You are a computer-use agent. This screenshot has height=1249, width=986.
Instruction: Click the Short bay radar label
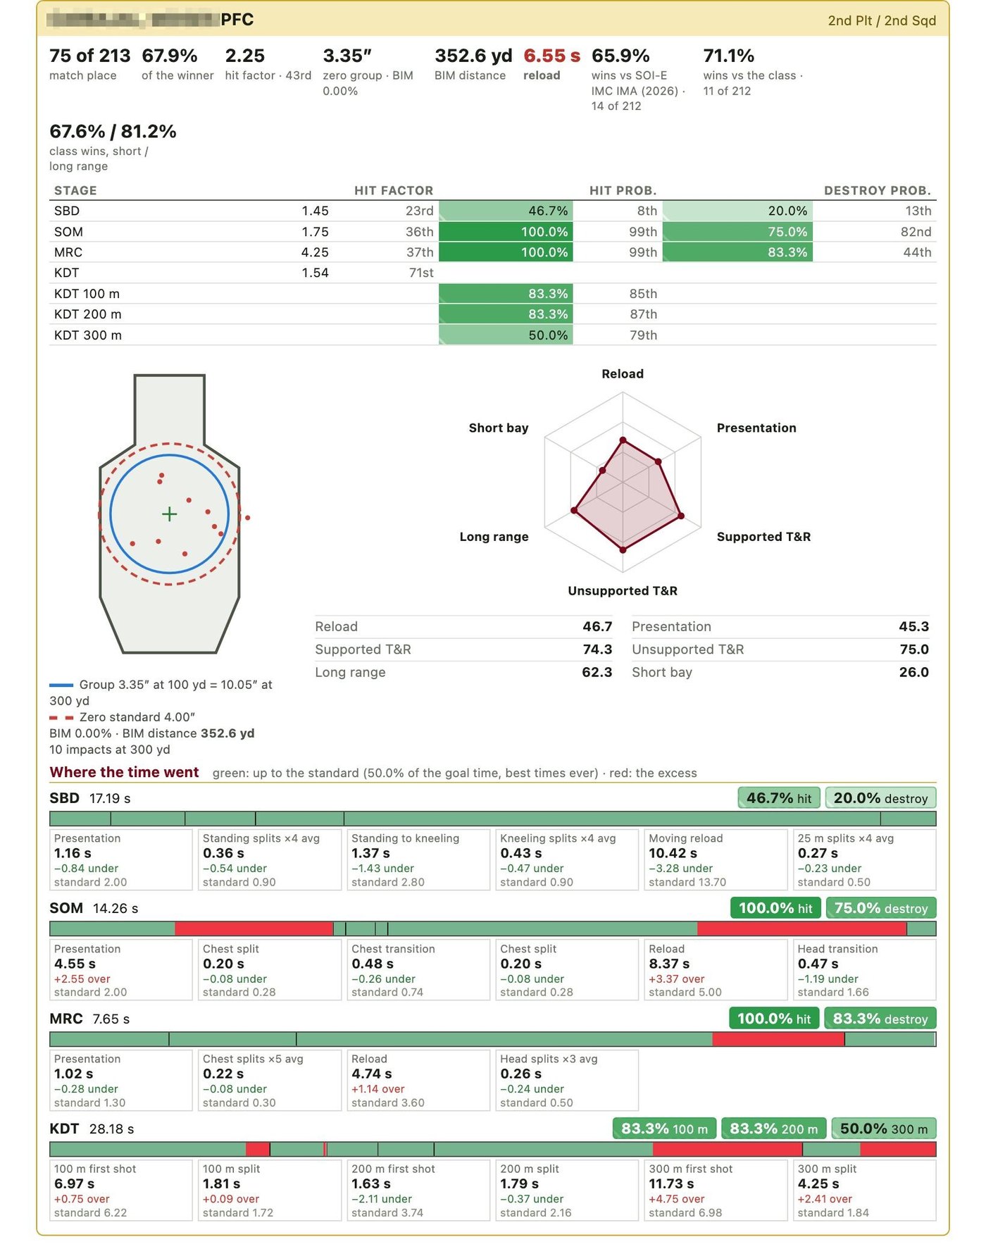tap(499, 428)
